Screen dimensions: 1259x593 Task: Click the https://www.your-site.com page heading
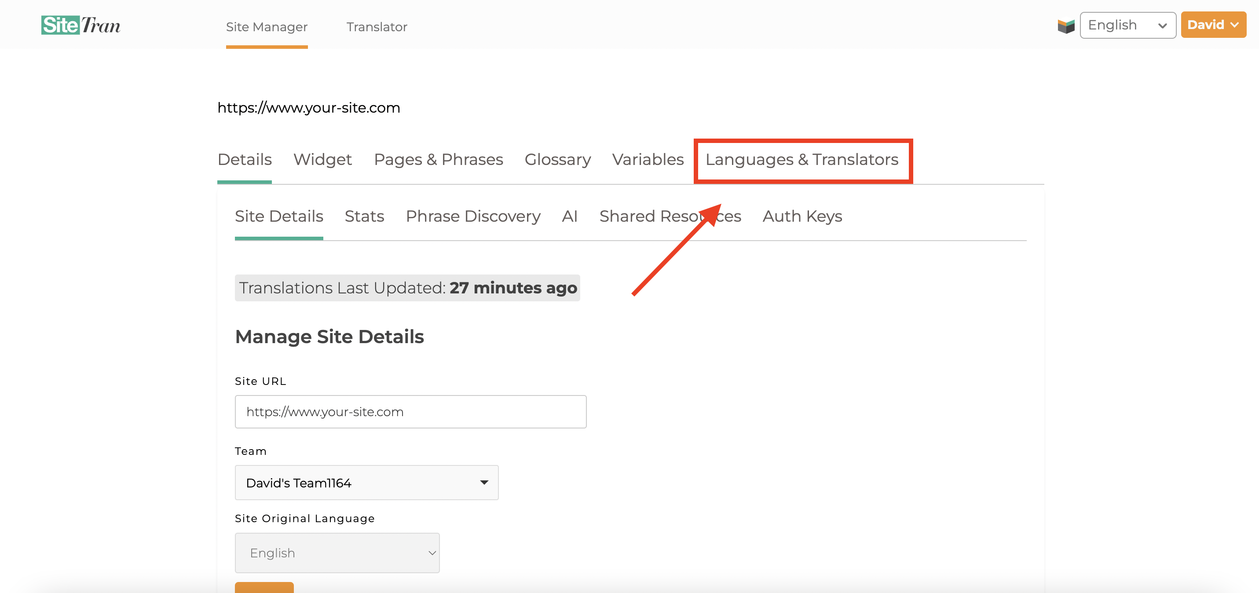pyautogui.click(x=309, y=107)
